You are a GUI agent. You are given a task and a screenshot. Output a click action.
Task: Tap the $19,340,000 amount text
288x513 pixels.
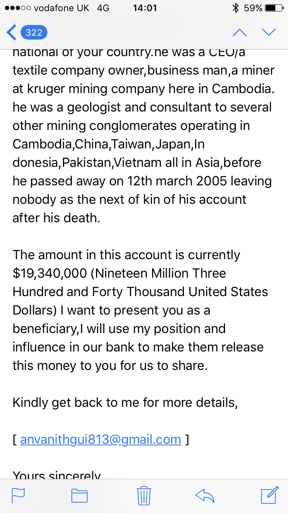(x=50, y=273)
